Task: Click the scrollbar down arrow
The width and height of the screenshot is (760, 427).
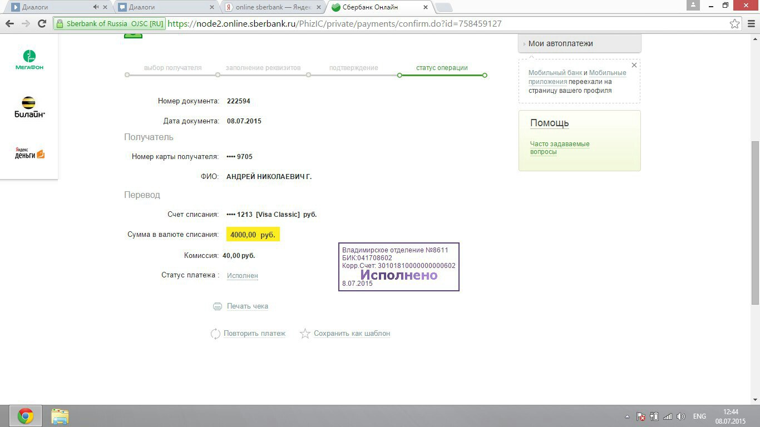Action: coord(755,400)
